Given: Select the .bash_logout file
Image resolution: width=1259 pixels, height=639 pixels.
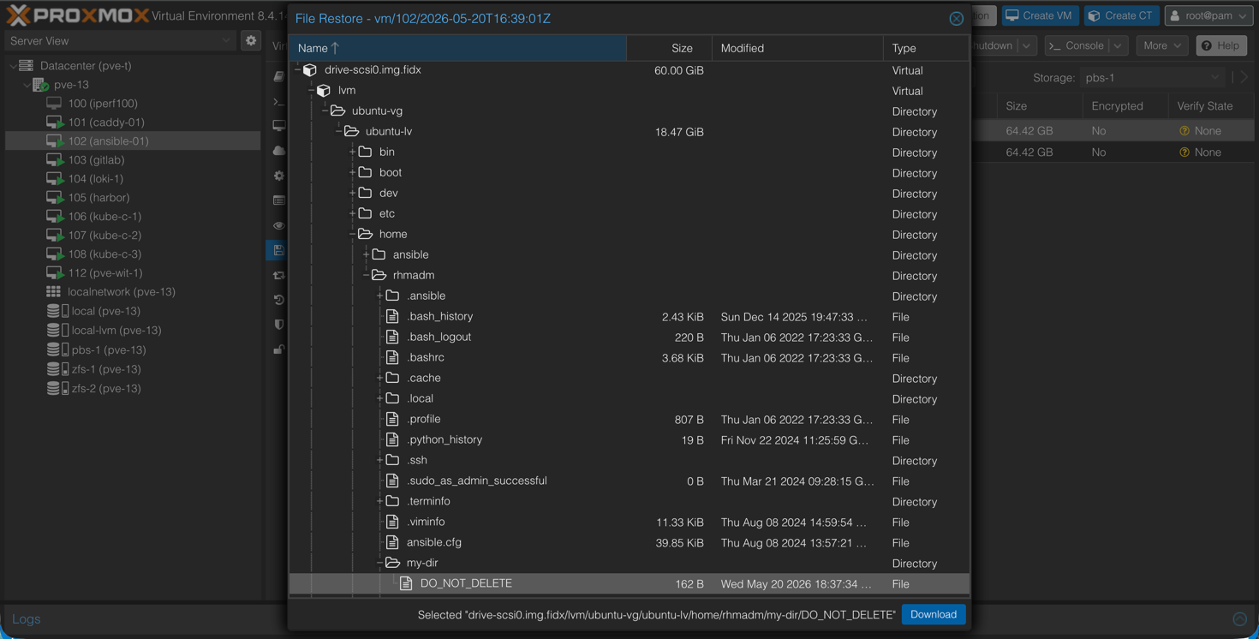Looking at the screenshot, I should click(629, 337).
